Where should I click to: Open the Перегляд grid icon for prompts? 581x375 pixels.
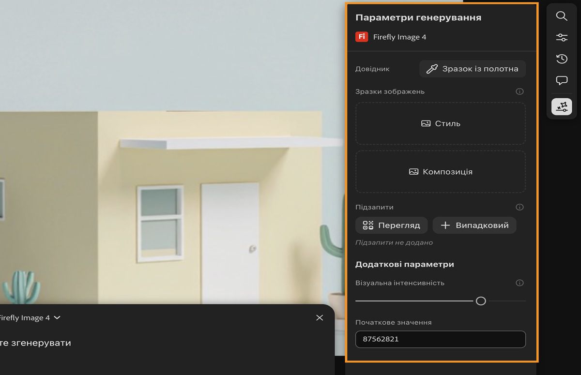tap(367, 225)
